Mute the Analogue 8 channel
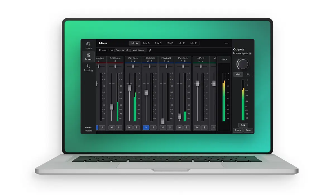This screenshot has width=335, height=195. 112,127
